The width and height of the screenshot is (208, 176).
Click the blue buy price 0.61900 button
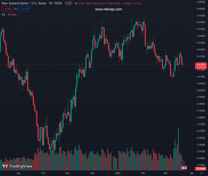click(25, 9)
